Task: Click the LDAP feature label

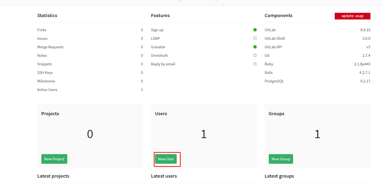Action: coord(155,38)
